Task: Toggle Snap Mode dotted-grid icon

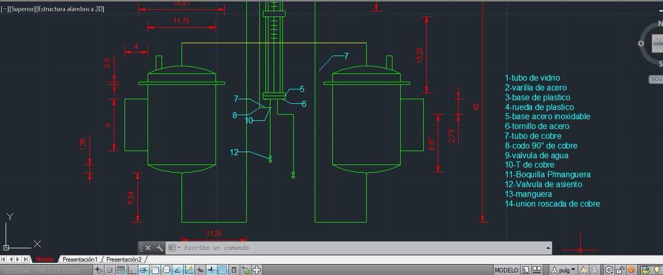Action: 110,270
